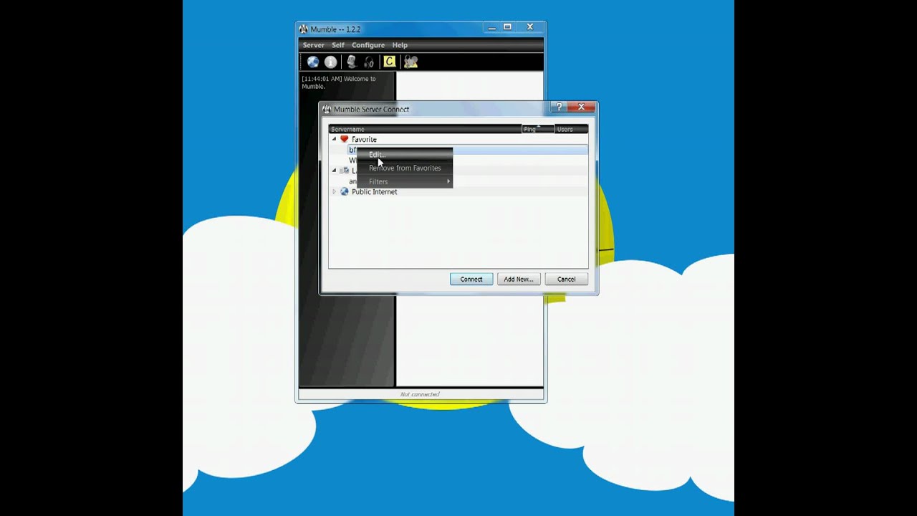Close the Mumble Server Connect dialog

581,107
